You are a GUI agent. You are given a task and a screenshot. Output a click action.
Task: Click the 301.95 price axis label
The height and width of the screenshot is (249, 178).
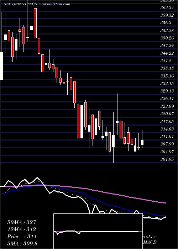(x=167, y=159)
